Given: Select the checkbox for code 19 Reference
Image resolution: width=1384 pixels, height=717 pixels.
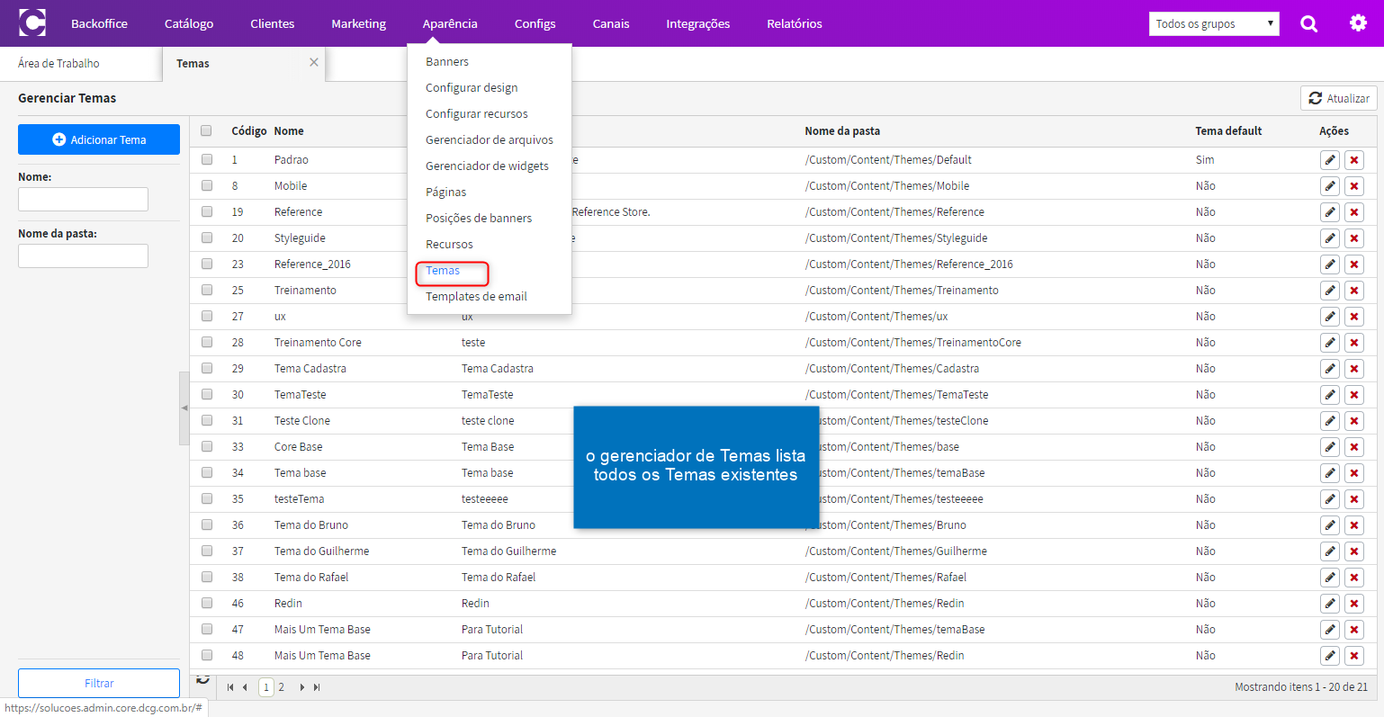Looking at the screenshot, I should click(207, 211).
